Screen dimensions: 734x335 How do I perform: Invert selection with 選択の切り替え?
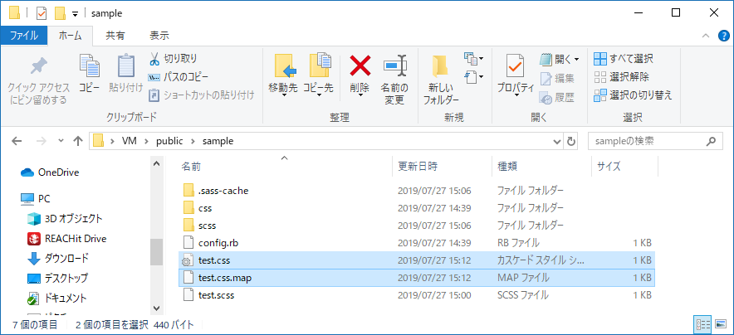633,95
